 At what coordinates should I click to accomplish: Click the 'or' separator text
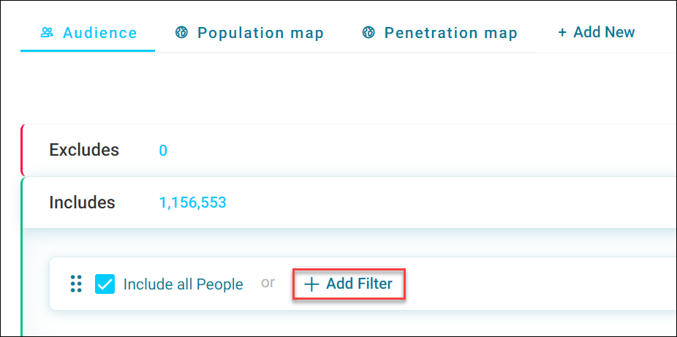(268, 283)
